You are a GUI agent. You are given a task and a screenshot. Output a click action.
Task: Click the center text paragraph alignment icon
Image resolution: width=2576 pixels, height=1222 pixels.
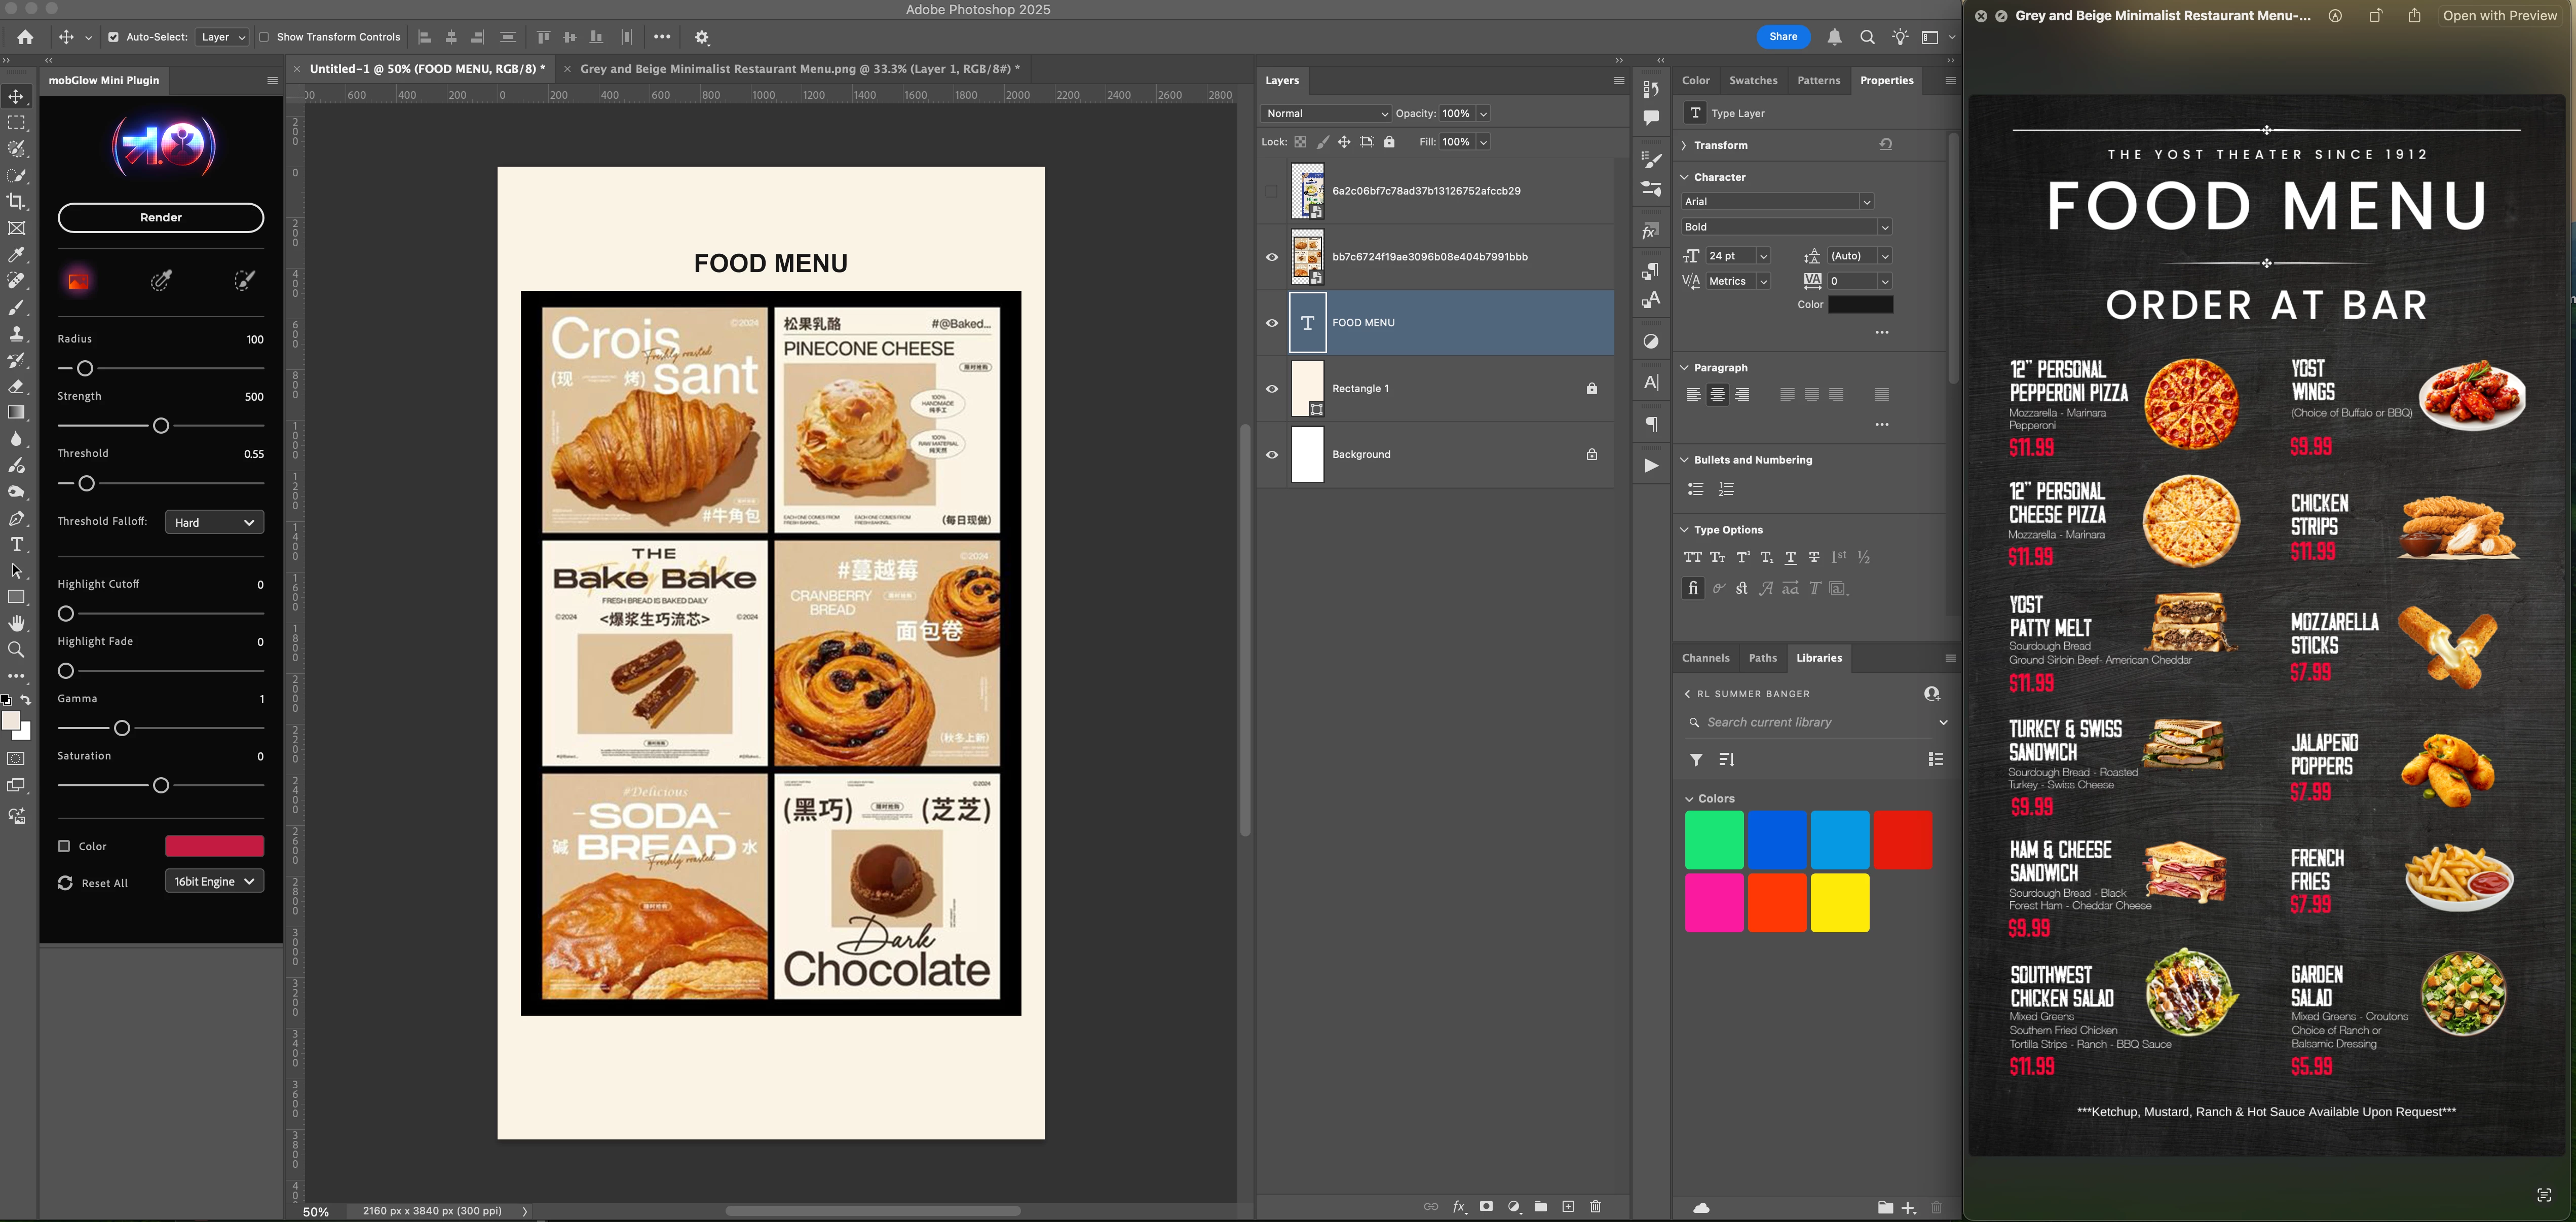click(1717, 395)
